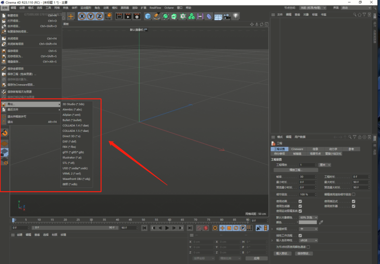Toggle the X axis lock icon
The height and width of the screenshot is (264, 380).
tap(82, 16)
